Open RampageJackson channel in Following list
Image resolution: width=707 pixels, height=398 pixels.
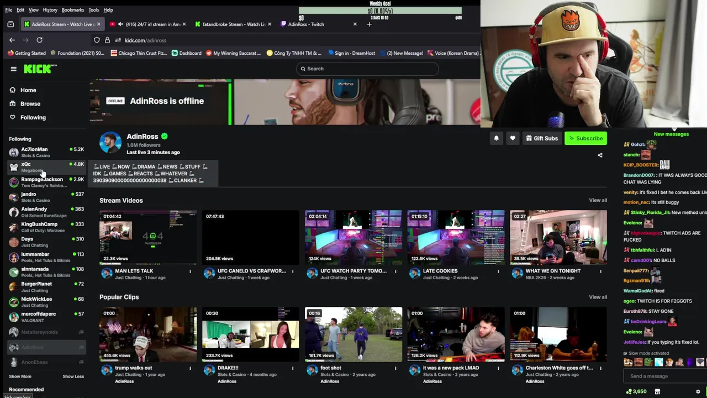click(46, 182)
